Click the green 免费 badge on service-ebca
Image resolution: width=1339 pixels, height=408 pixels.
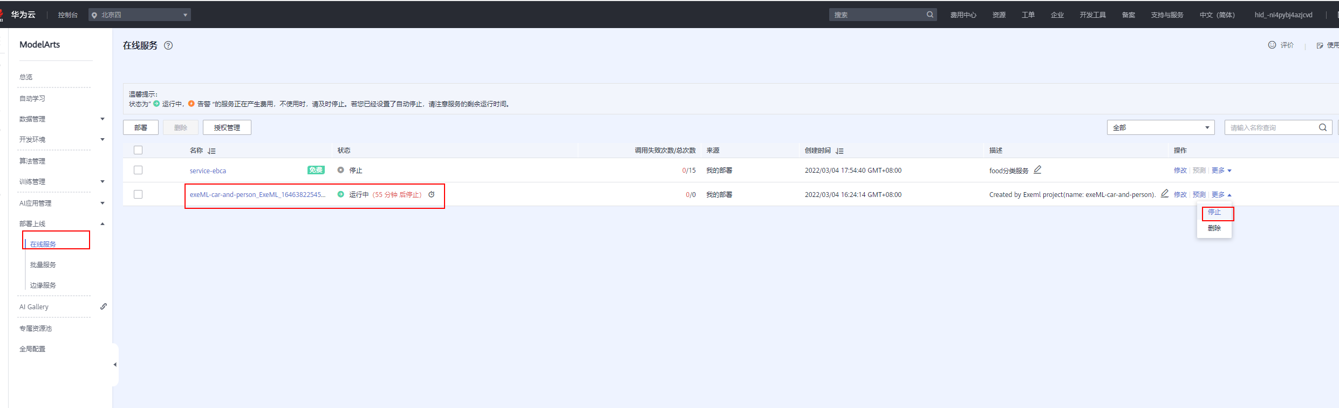click(x=316, y=170)
